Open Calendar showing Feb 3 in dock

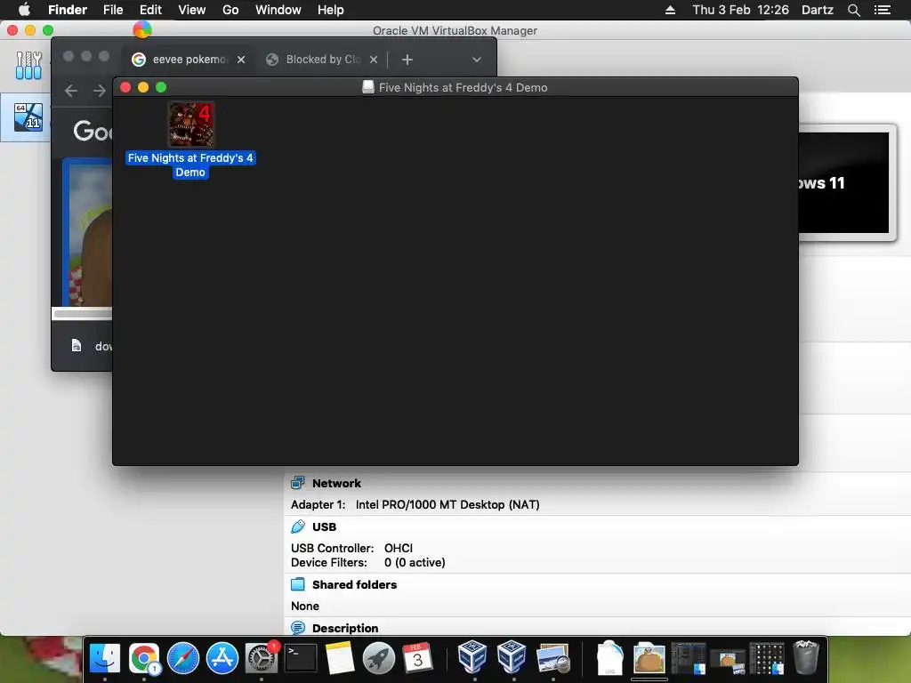[418, 658]
